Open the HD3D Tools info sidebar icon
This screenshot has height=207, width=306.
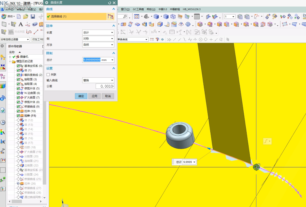[x=3, y=98]
